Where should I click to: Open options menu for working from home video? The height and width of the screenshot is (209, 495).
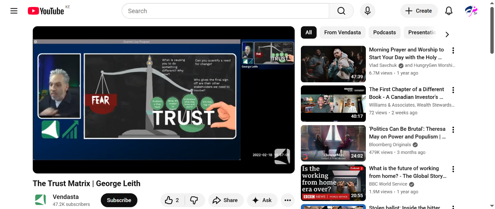[x=453, y=169]
